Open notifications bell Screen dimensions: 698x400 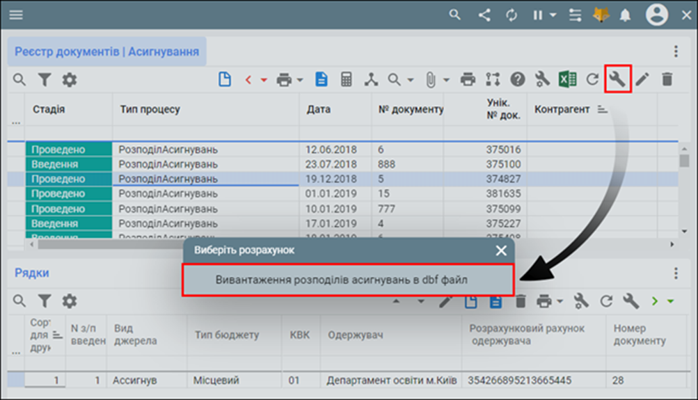[625, 15]
